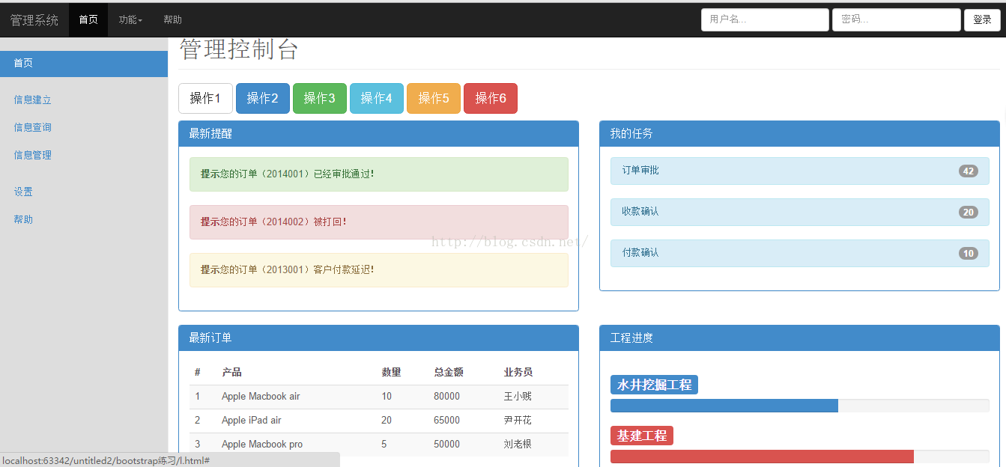Click the green 操作3 button
Screen dimensions: 1006x467
pyautogui.click(x=320, y=98)
